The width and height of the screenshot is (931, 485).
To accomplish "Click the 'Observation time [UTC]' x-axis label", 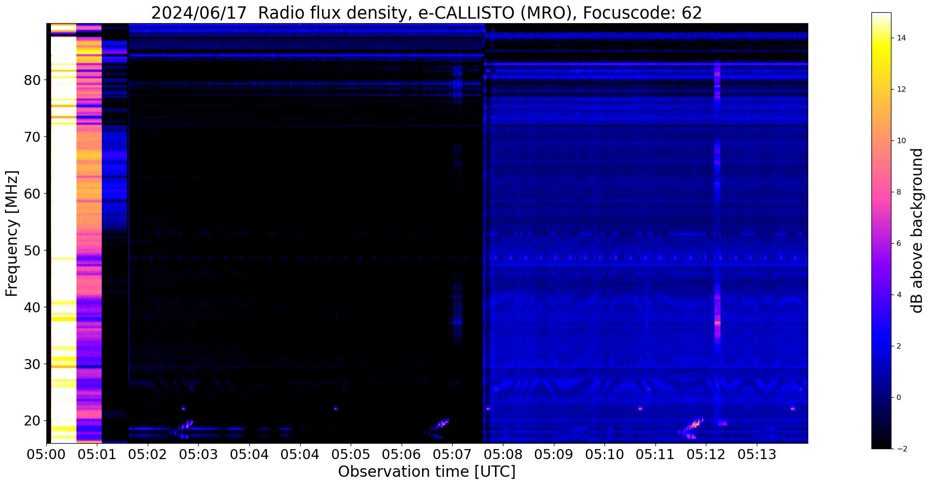I will 427,471.
